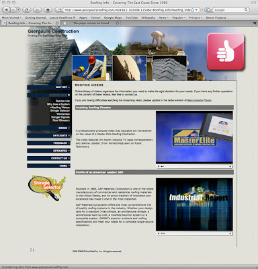Click play on the Industrial Report video controls
The width and height of the screenshot is (258, 269).
click(159, 233)
